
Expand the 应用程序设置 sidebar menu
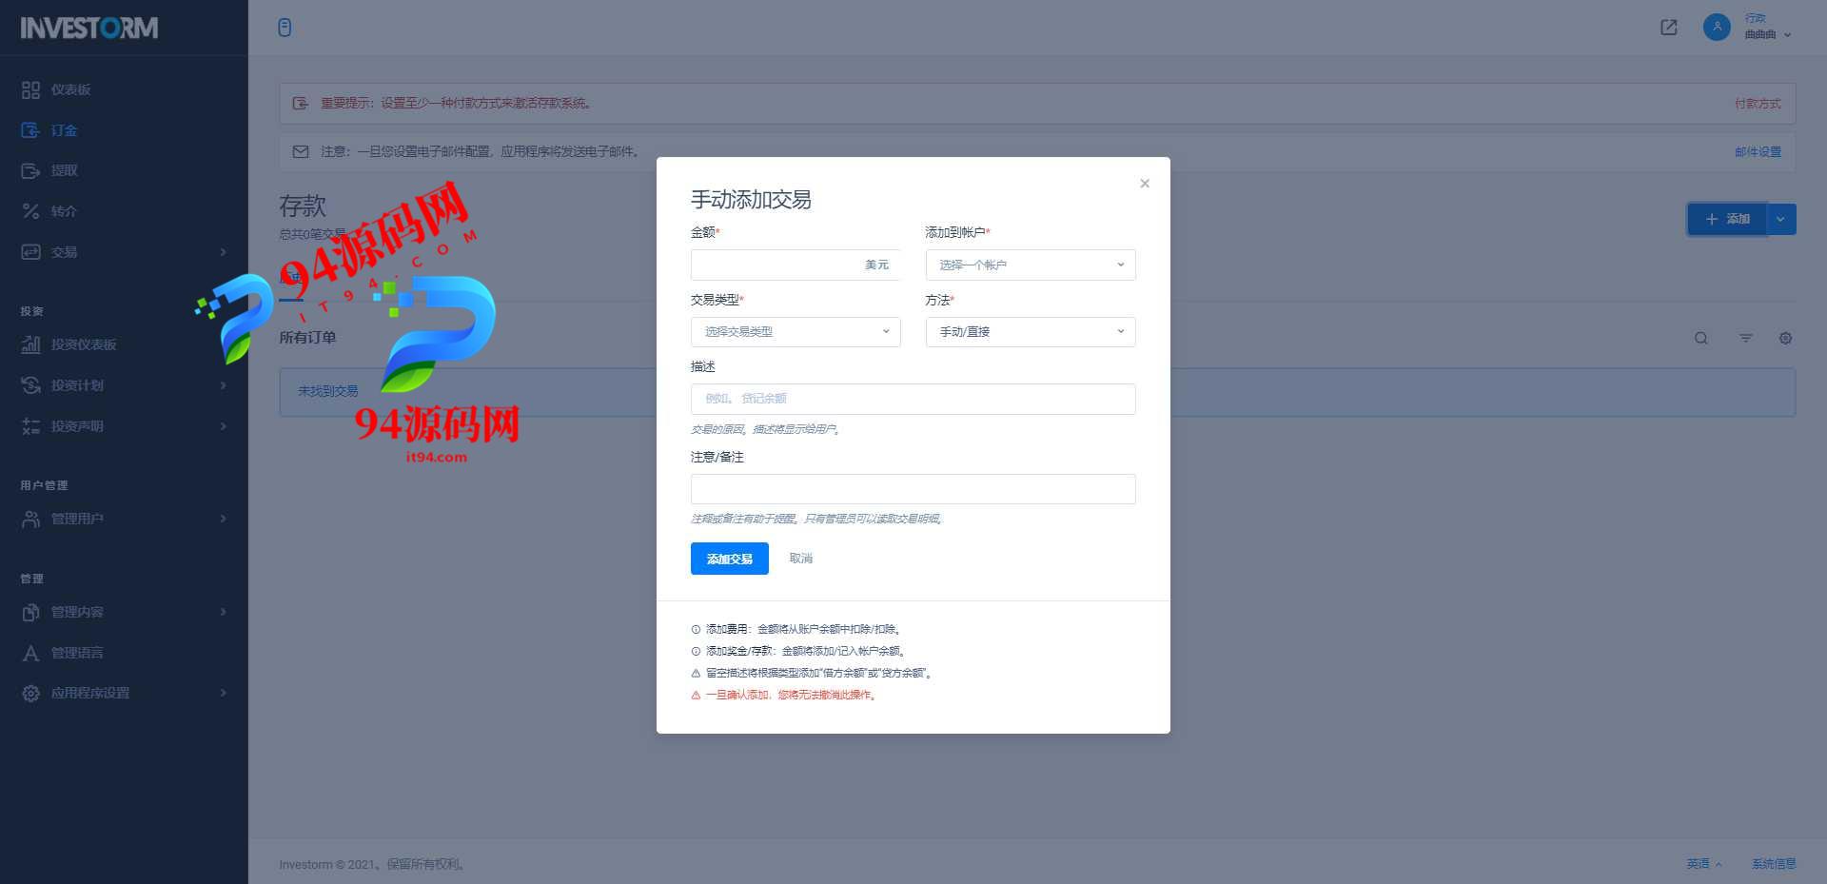[x=124, y=693]
